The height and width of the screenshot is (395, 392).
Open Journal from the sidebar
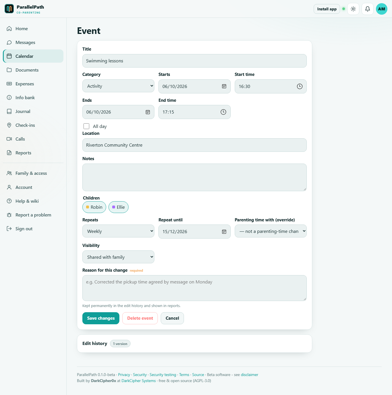point(33,111)
